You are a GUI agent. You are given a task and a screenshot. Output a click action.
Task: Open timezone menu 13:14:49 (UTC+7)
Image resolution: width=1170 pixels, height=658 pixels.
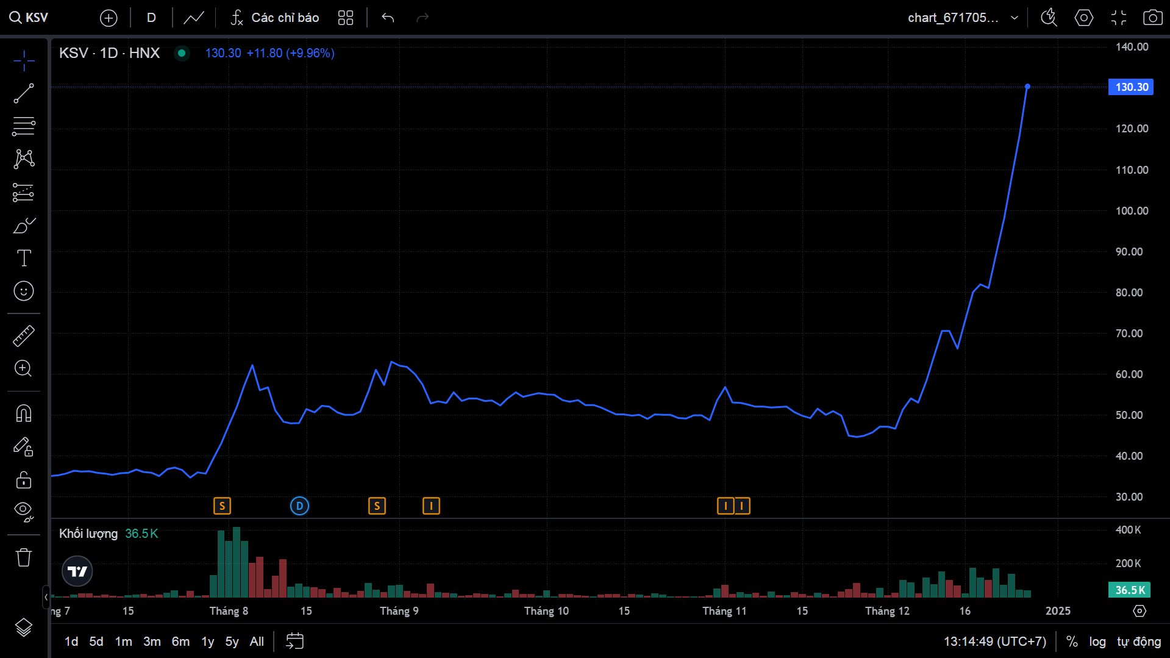995,642
